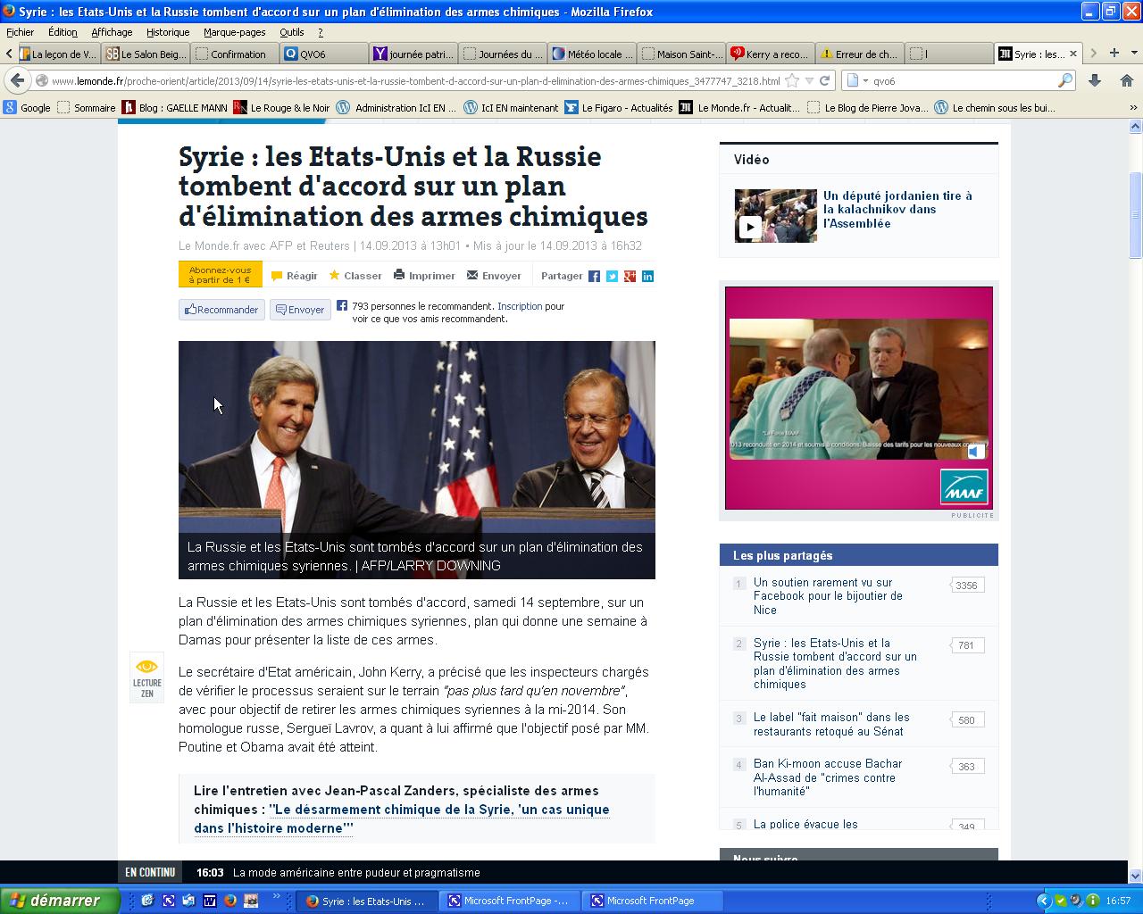Open the démarrer Start button
Image resolution: width=1143 pixels, height=914 pixels.
(59, 901)
